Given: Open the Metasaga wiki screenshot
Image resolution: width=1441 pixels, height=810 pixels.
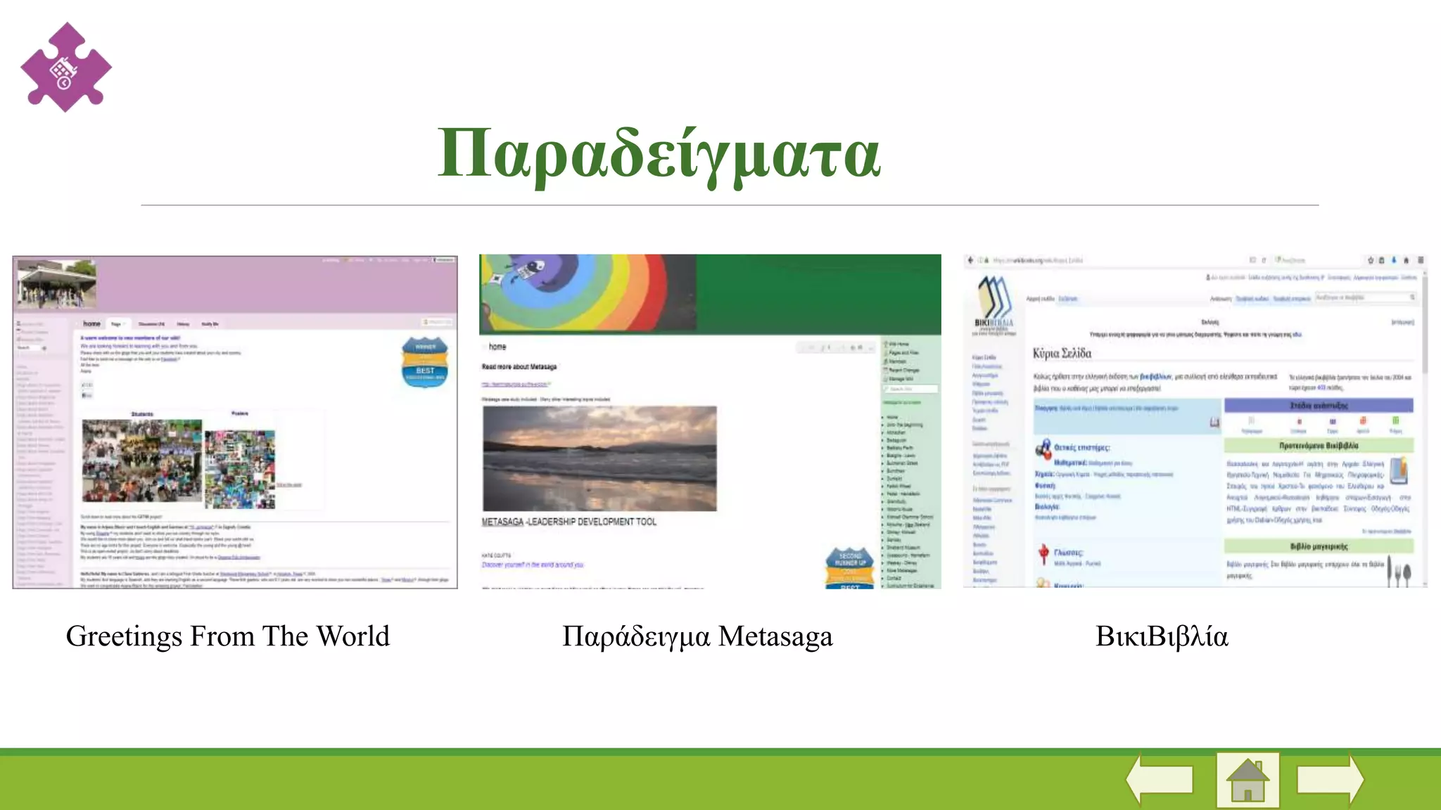Looking at the screenshot, I should (x=710, y=421).
